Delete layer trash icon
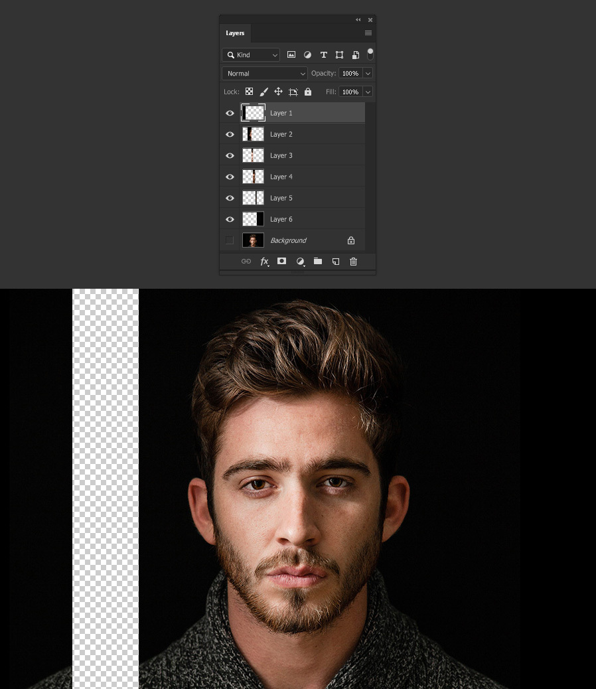This screenshot has height=689, width=596. [x=353, y=262]
